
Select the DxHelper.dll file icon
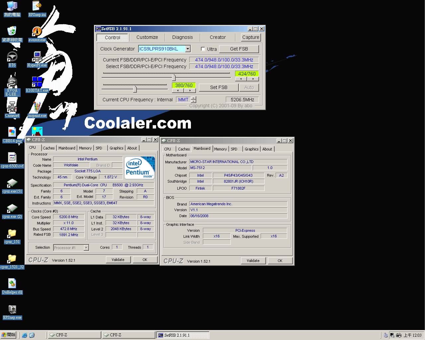coord(12,287)
